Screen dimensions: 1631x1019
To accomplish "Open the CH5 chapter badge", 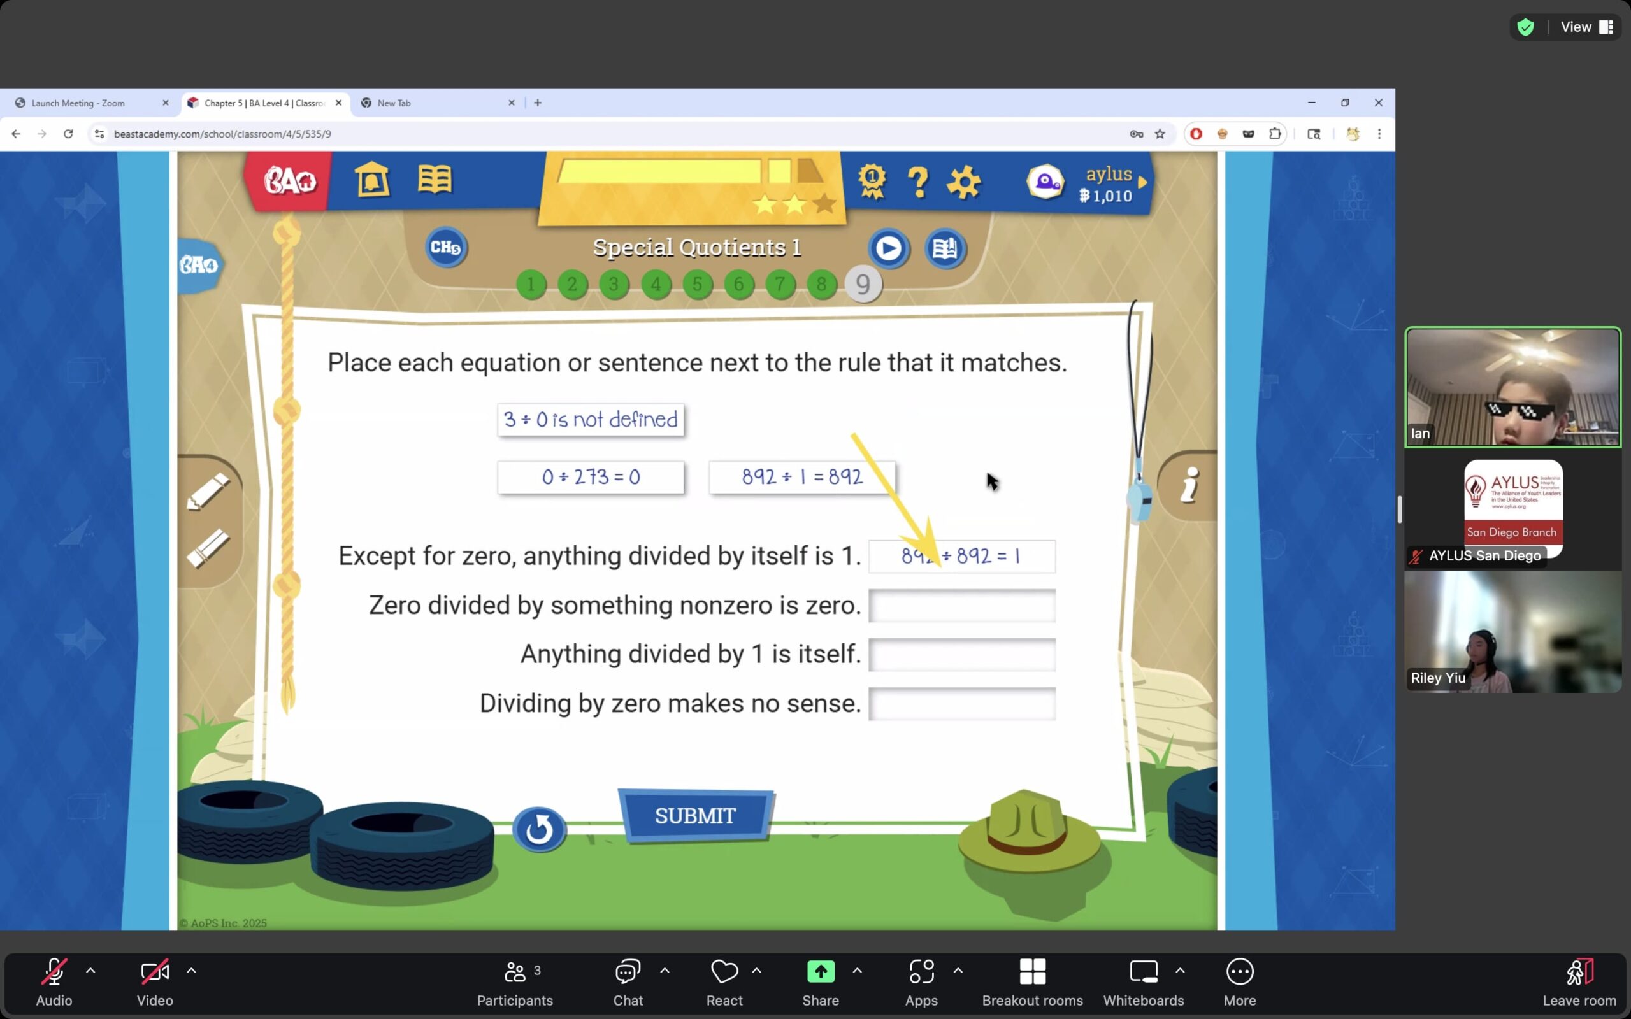I will pyautogui.click(x=445, y=247).
